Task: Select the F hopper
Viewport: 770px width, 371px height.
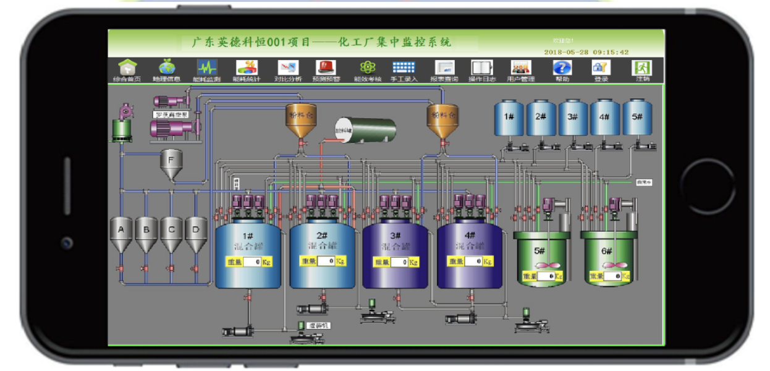Action: pyautogui.click(x=172, y=165)
